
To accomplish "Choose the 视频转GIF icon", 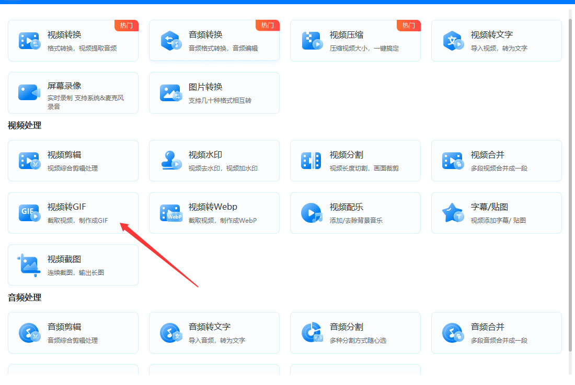I will point(29,213).
